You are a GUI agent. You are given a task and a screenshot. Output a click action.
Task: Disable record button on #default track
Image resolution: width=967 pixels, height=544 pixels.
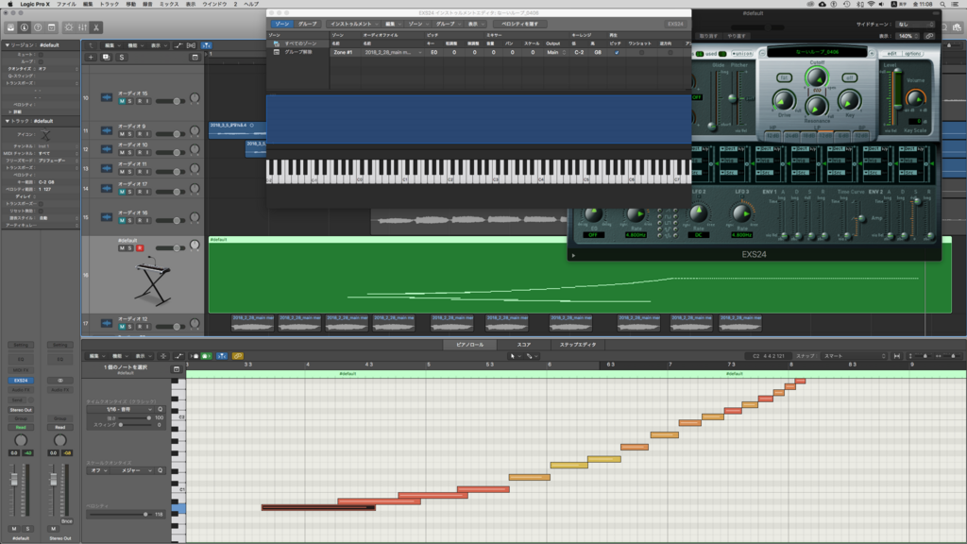(x=140, y=248)
